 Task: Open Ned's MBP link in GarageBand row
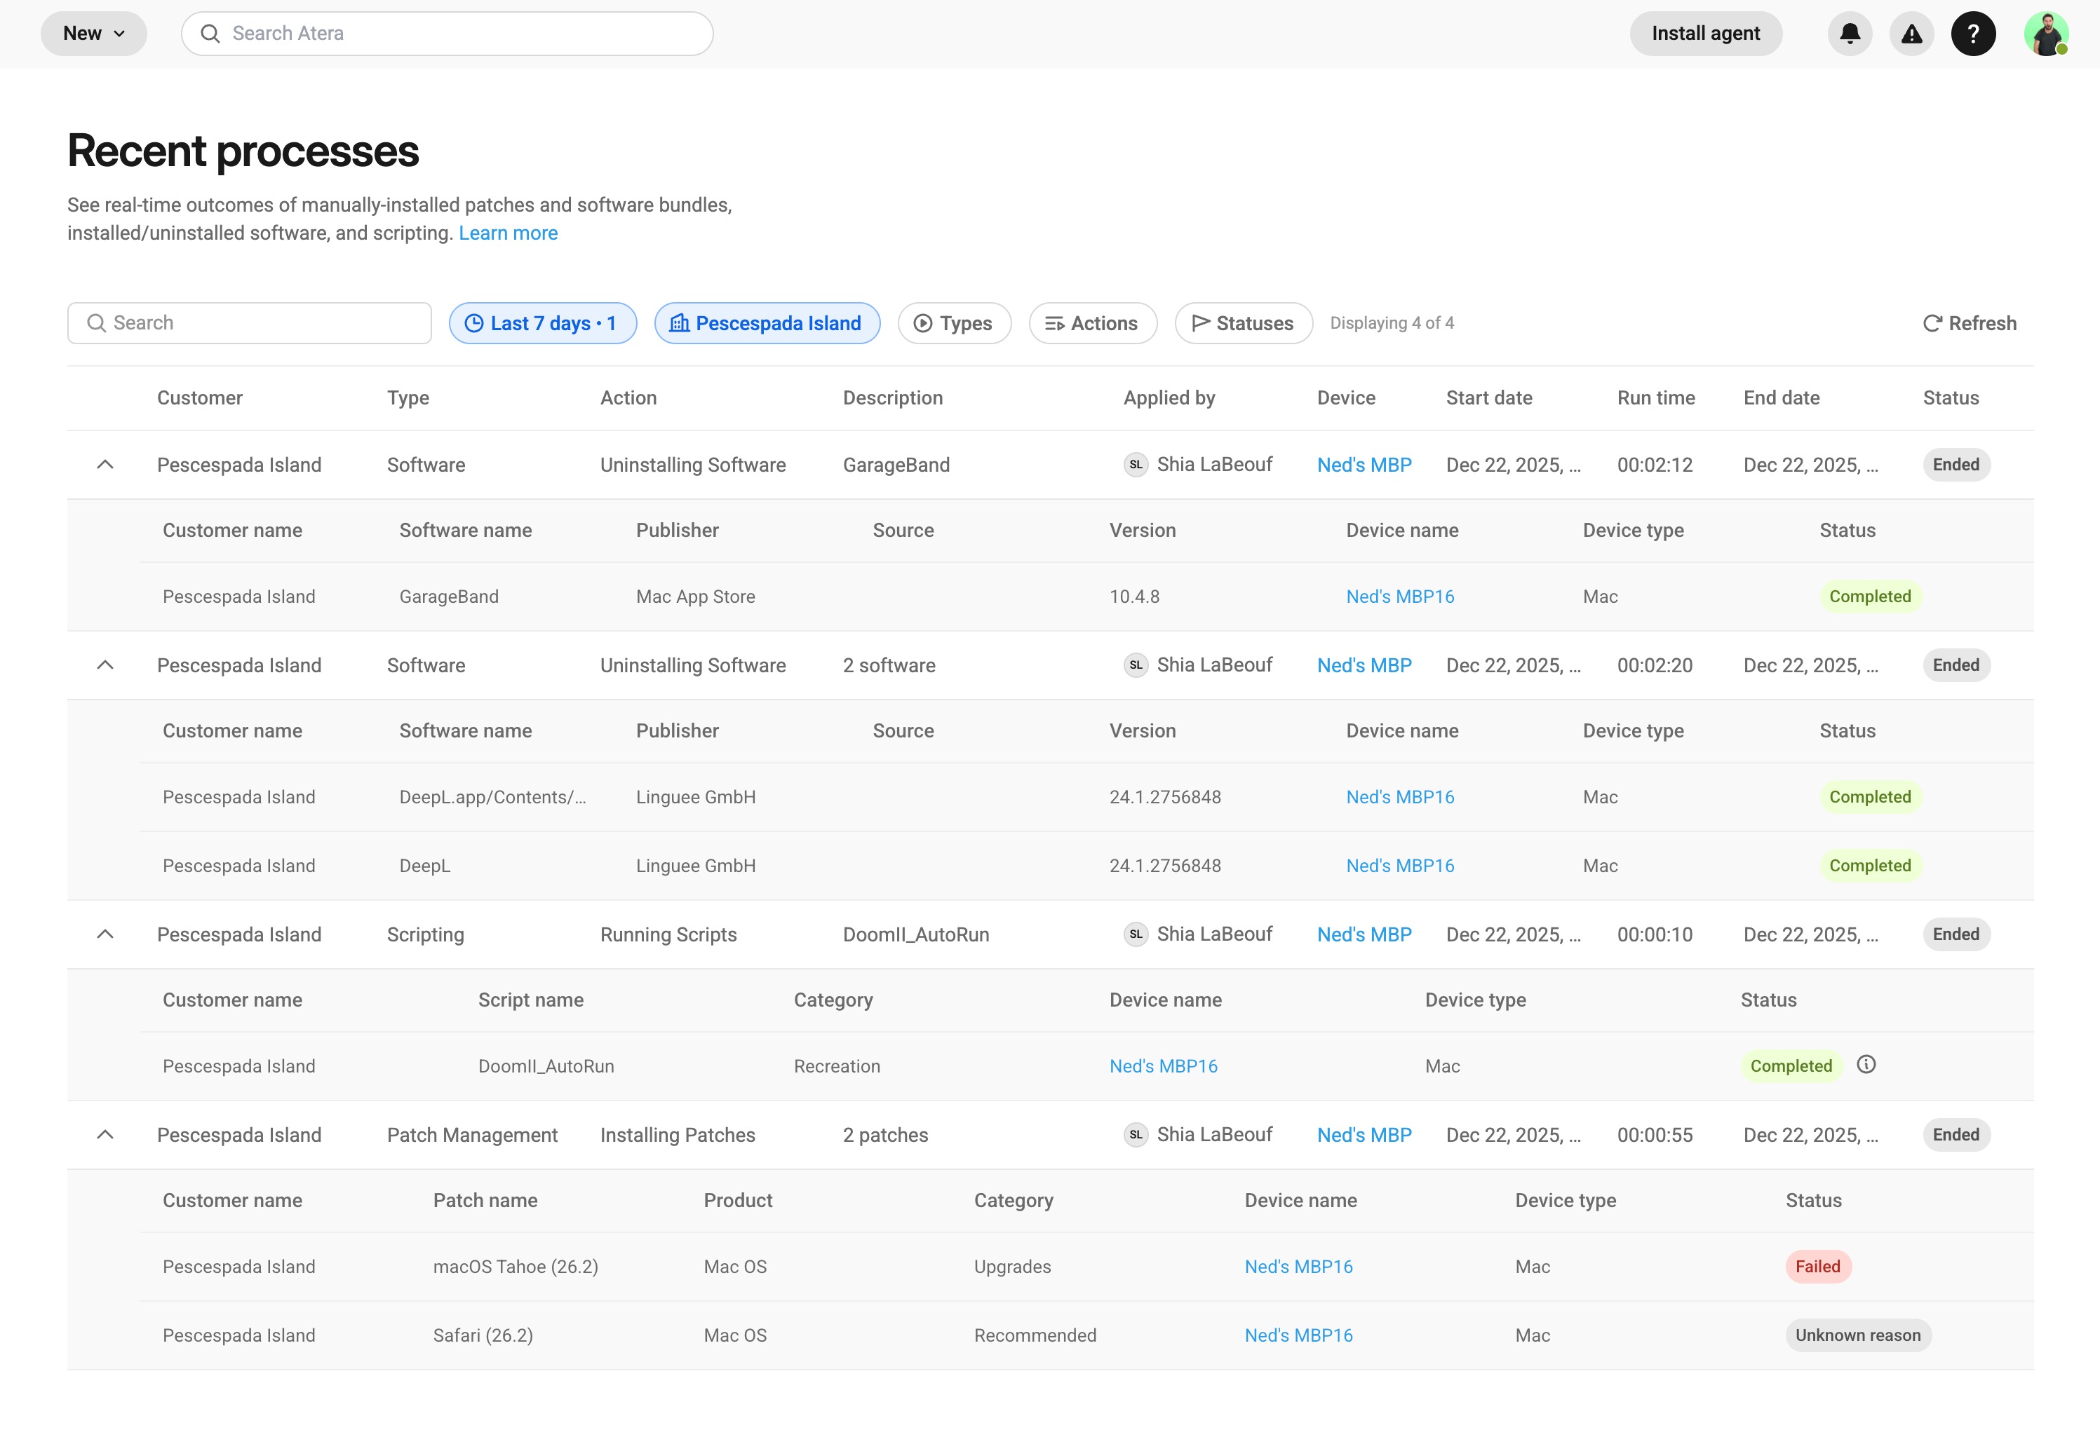(x=1364, y=464)
